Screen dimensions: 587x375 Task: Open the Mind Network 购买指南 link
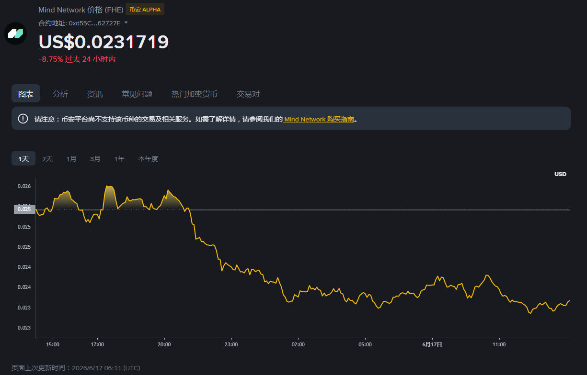pyautogui.click(x=319, y=119)
